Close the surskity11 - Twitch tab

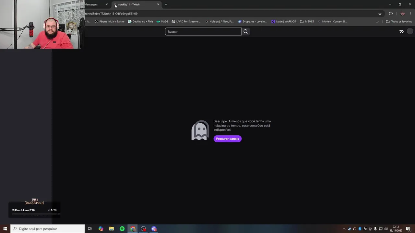[158, 5]
